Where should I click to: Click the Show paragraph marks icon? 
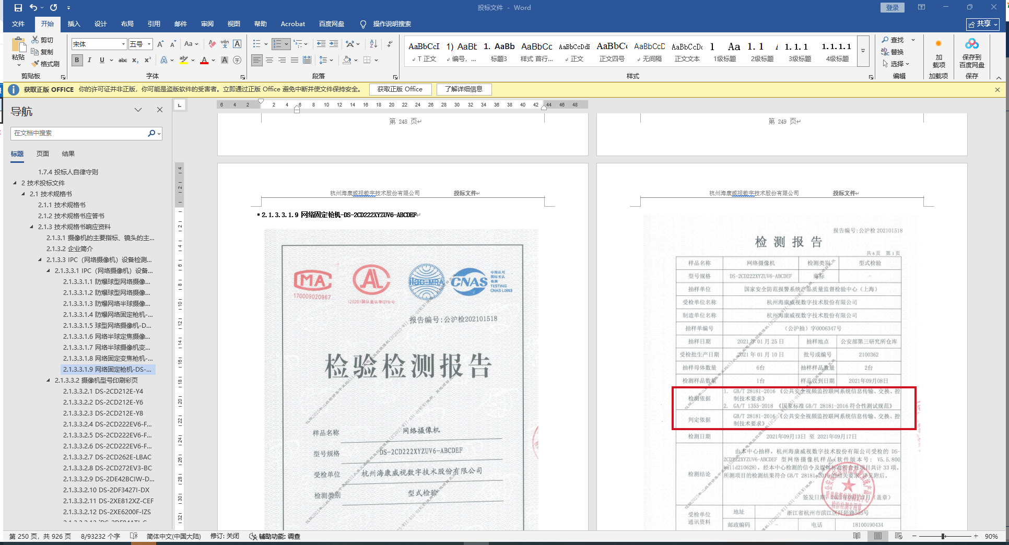[x=390, y=44]
